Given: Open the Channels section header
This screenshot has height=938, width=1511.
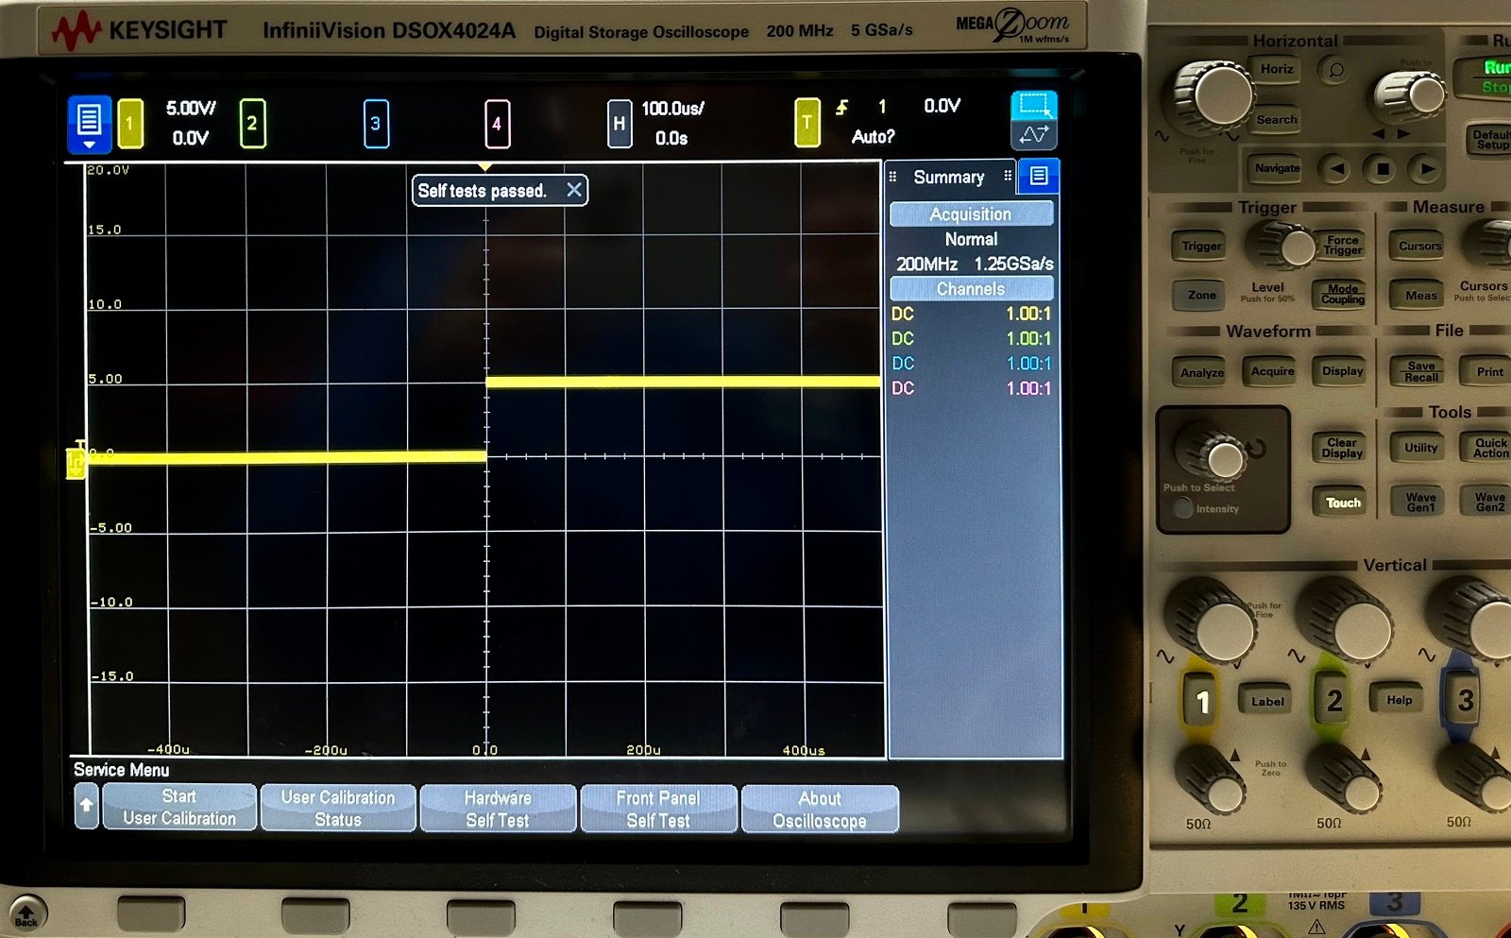Looking at the screenshot, I should pyautogui.click(x=971, y=289).
